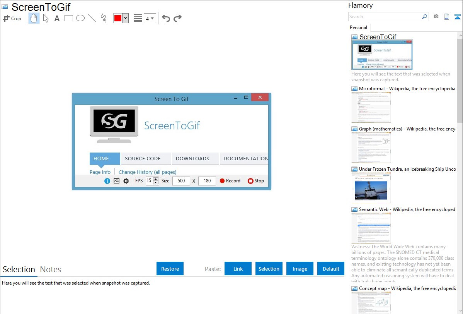Screen dimensions: 463x314
Task: Open Graph (mathematics) snapshot title
Action: (407, 129)
